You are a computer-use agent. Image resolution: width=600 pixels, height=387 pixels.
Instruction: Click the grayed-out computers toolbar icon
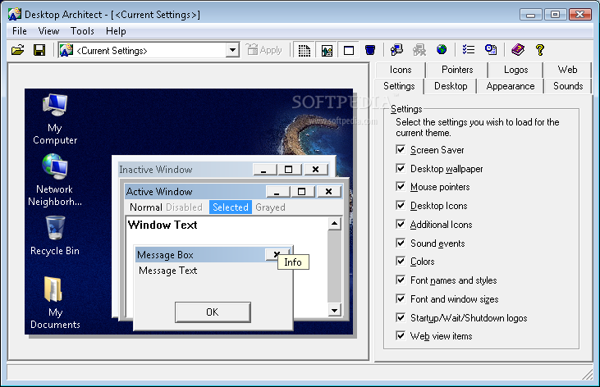click(419, 50)
